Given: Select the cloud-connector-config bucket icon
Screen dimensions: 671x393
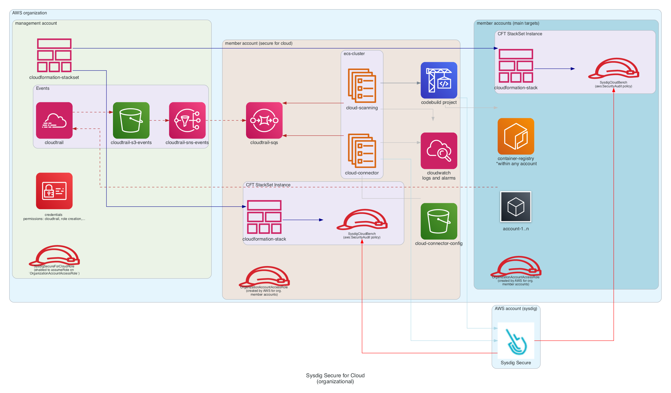Looking at the screenshot, I should [439, 221].
